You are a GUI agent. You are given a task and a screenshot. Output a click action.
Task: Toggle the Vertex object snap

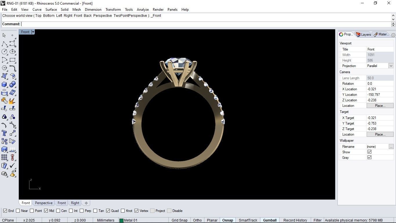pyautogui.click(x=136, y=211)
